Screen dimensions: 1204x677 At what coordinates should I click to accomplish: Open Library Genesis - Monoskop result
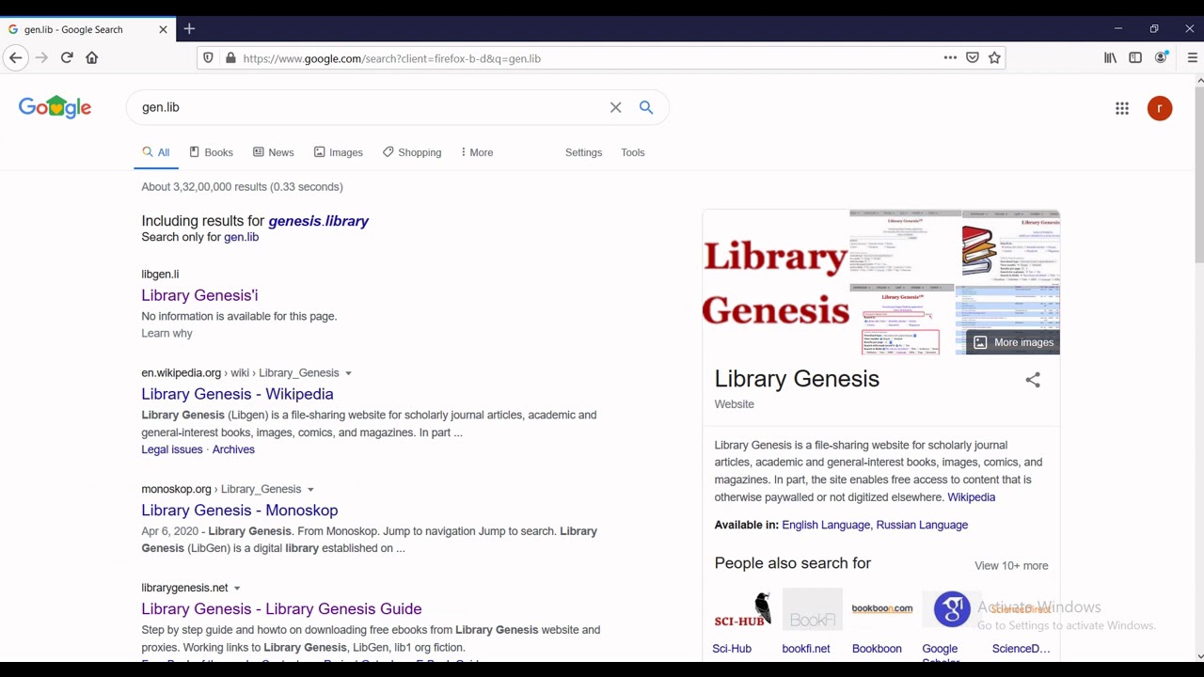240,511
